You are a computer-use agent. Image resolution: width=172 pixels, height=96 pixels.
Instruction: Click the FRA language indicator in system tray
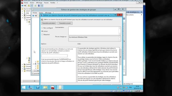(130, 87)
